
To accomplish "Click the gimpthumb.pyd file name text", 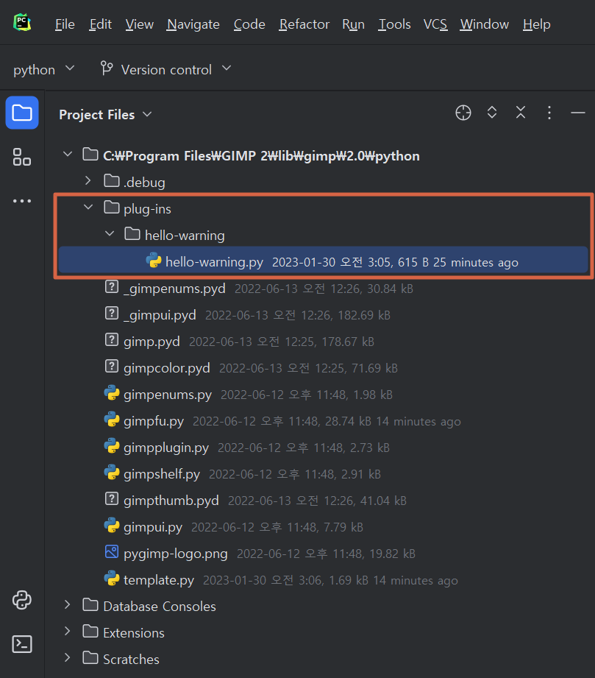I will coord(171,501).
